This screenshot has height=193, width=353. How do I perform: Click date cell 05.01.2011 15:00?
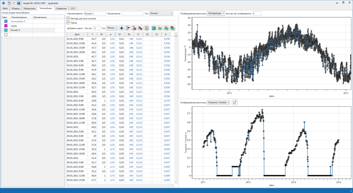pos(77,180)
